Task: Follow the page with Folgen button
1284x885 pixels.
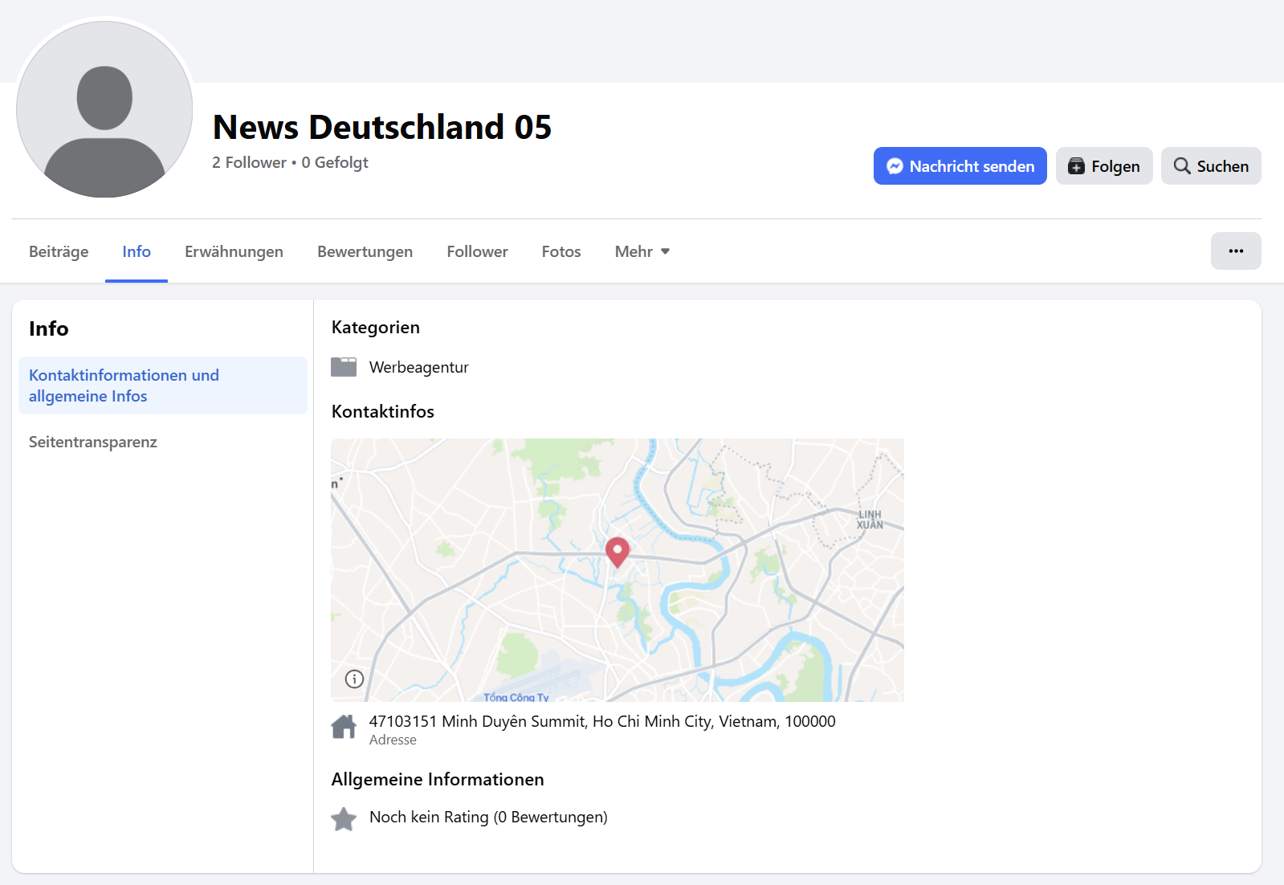Action: coord(1103,166)
